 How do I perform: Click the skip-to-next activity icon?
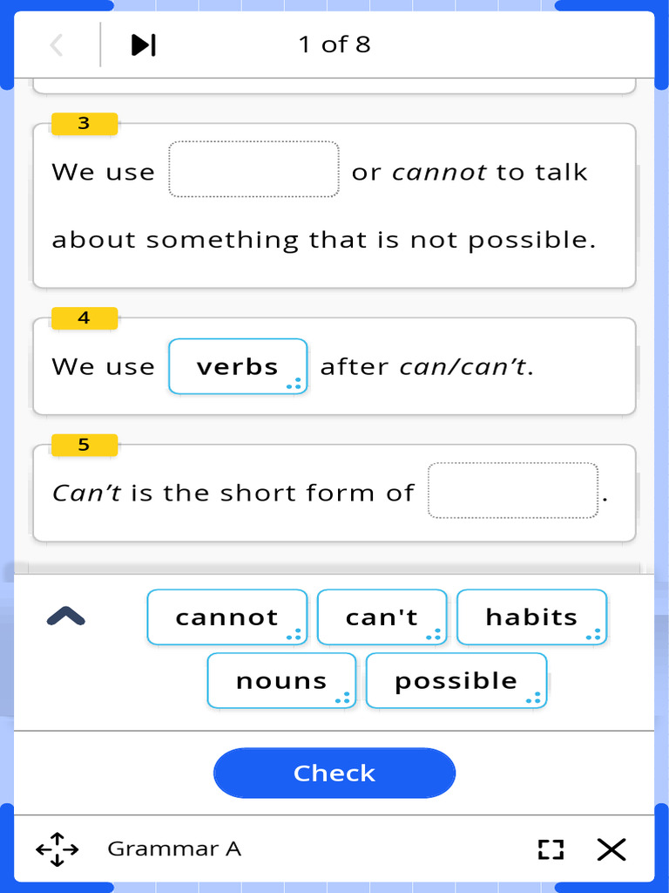pyautogui.click(x=144, y=45)
